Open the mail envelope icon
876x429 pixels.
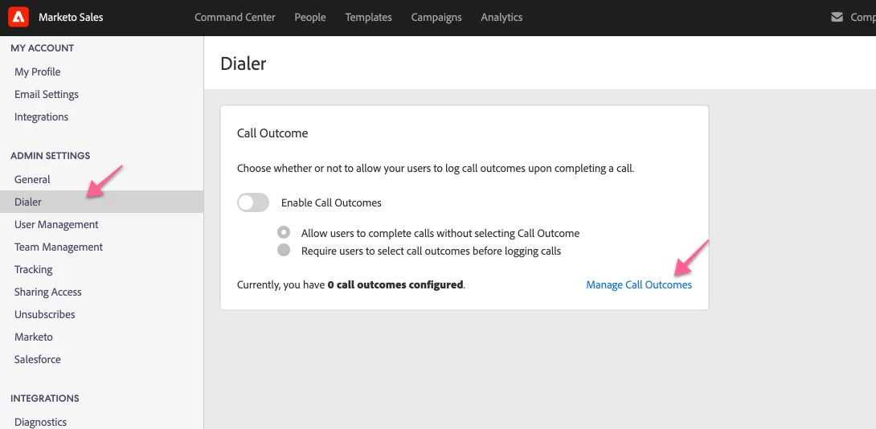point(837,18)
